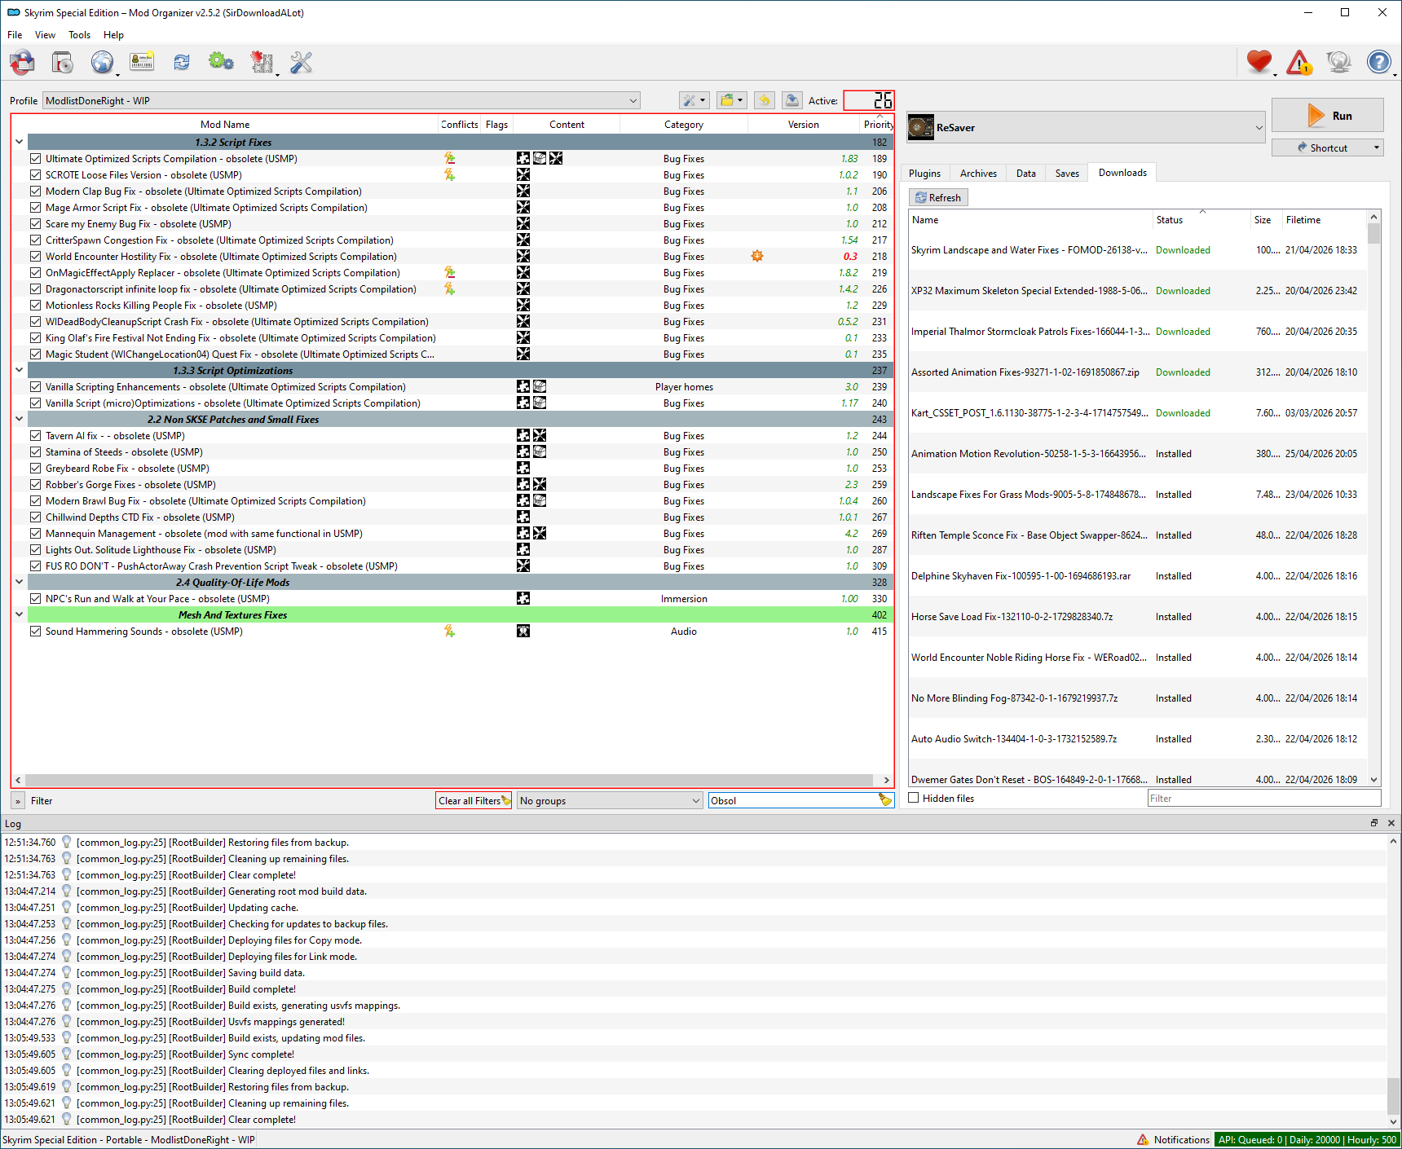This screenshot has height=1149, width=1402.
Task: Collapse the 1.3.3 Script Optimizations section
Action: click(19, 370)
